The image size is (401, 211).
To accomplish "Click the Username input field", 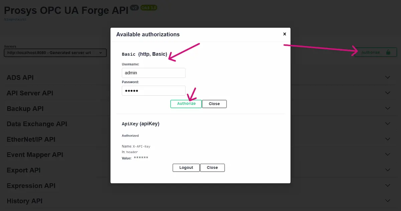I will click(153, 73).
